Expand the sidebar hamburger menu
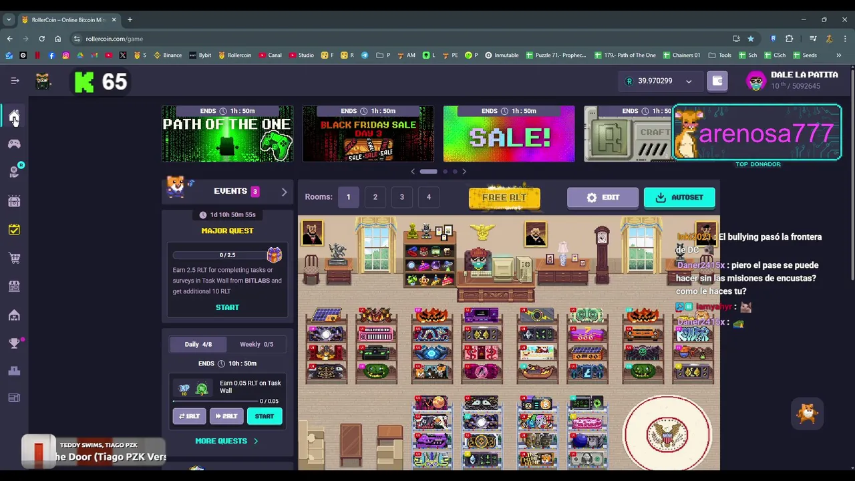Screen dimensions: 855x481 [x=15, y=81]
